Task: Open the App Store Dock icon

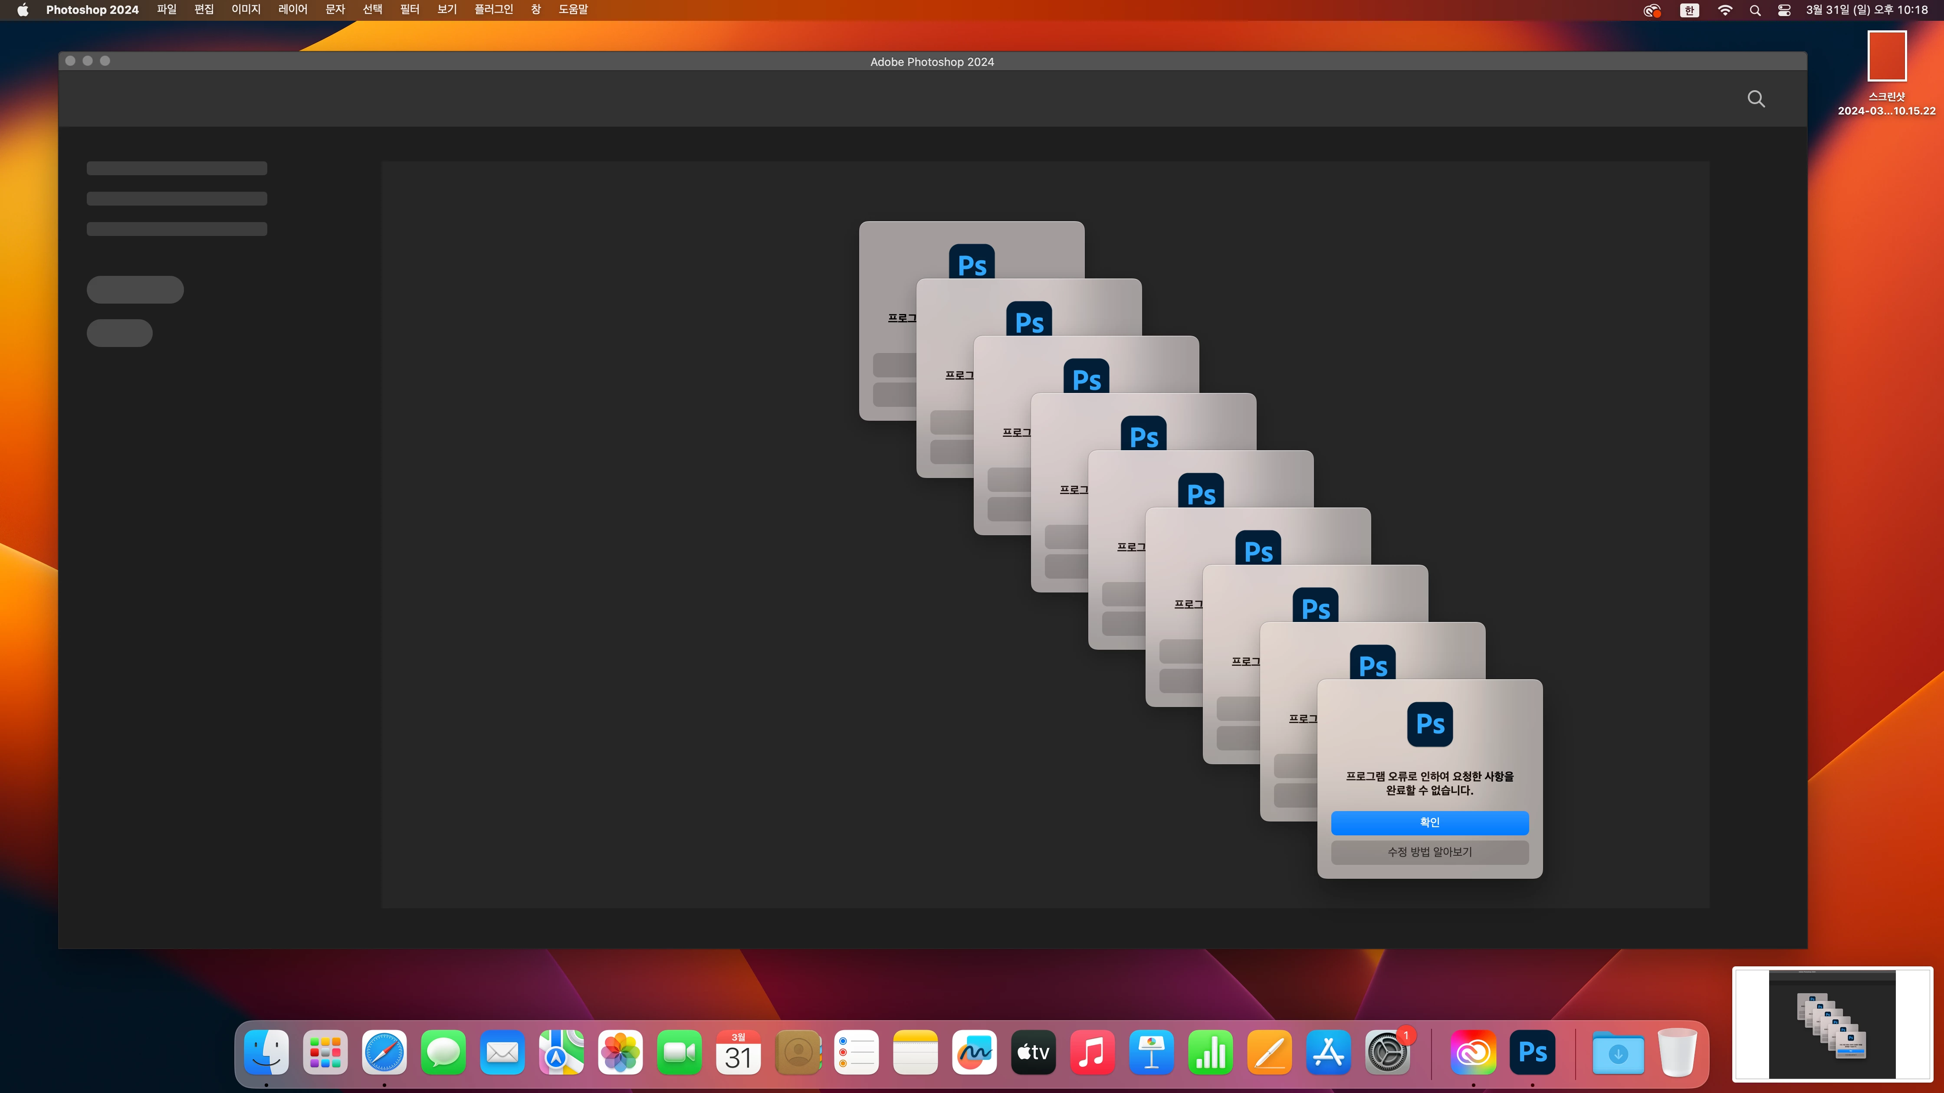Action: pos(1328,1051)
